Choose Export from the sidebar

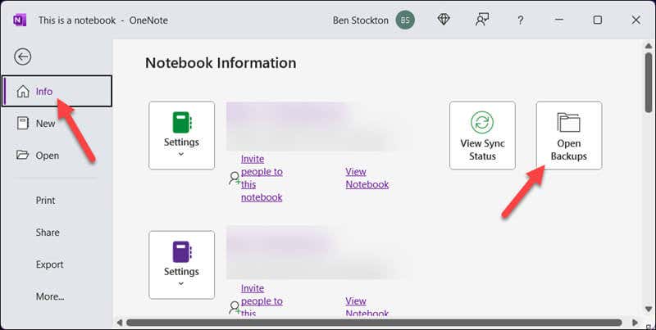[49, 264]
